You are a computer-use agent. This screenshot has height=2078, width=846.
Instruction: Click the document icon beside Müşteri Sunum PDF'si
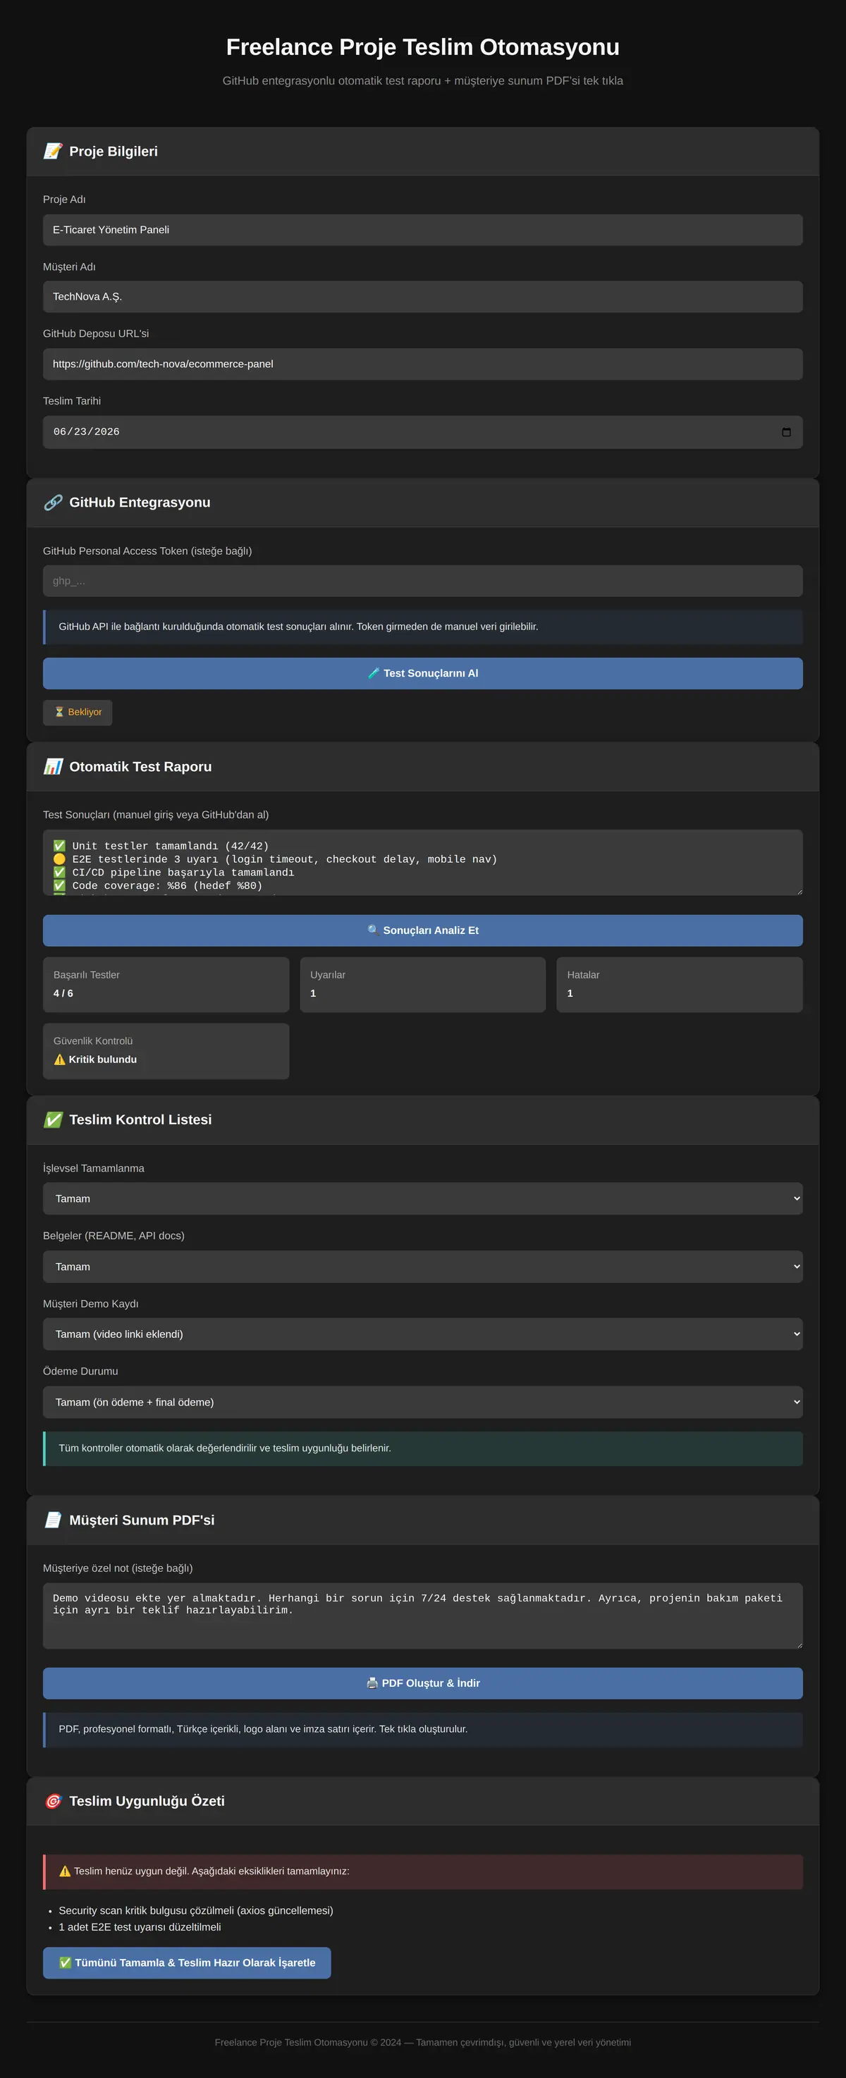point(54,1520)
